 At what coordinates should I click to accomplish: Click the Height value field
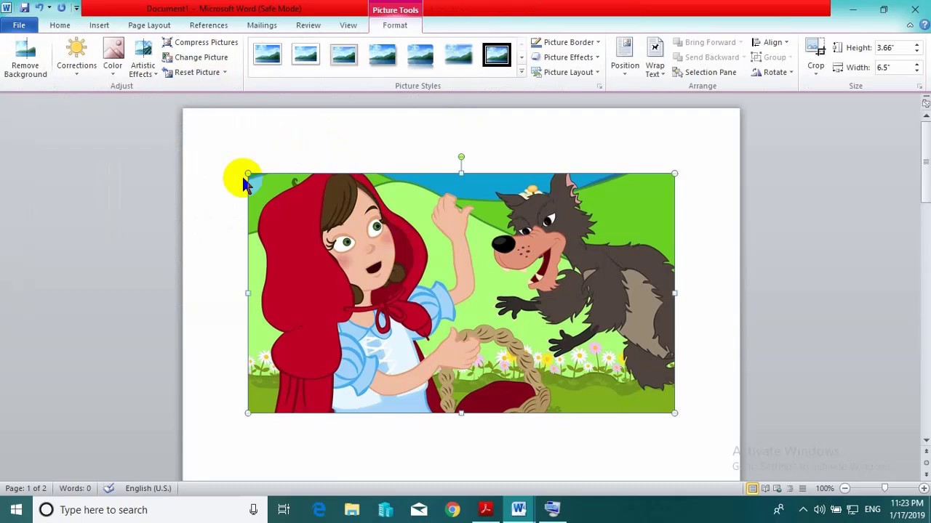click(x=893, y=48)
